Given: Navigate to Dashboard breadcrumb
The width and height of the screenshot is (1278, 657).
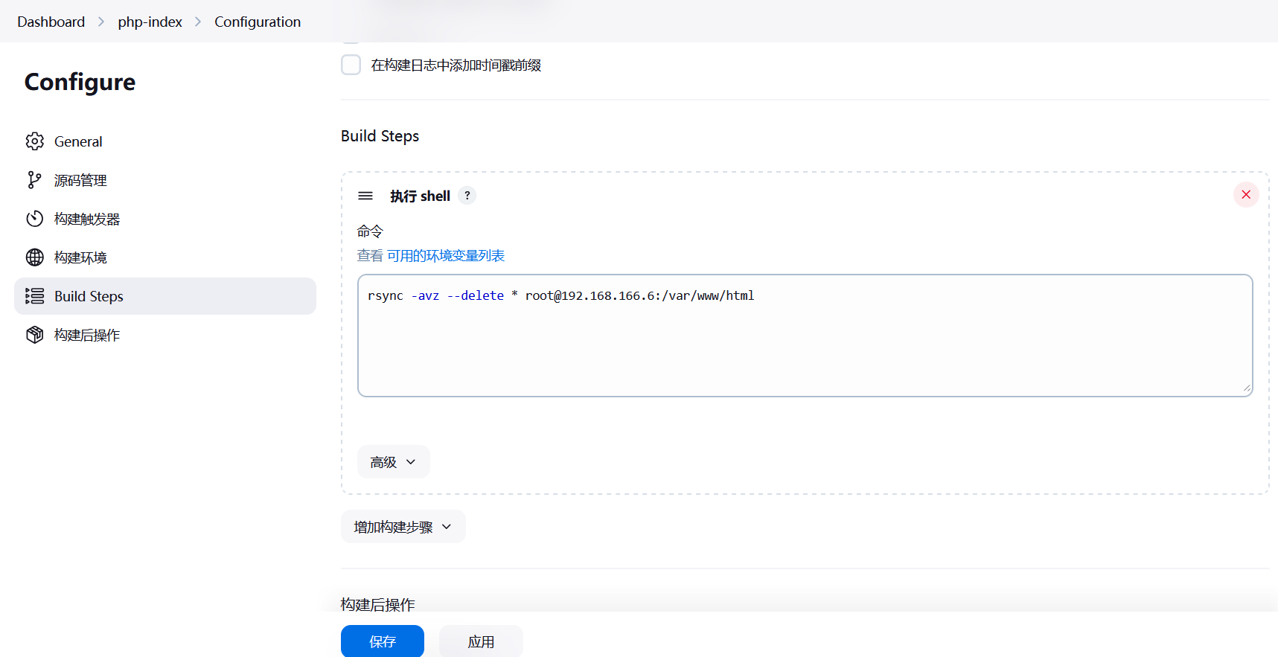Looking at the screenshot, I should [x=51, y=22].
